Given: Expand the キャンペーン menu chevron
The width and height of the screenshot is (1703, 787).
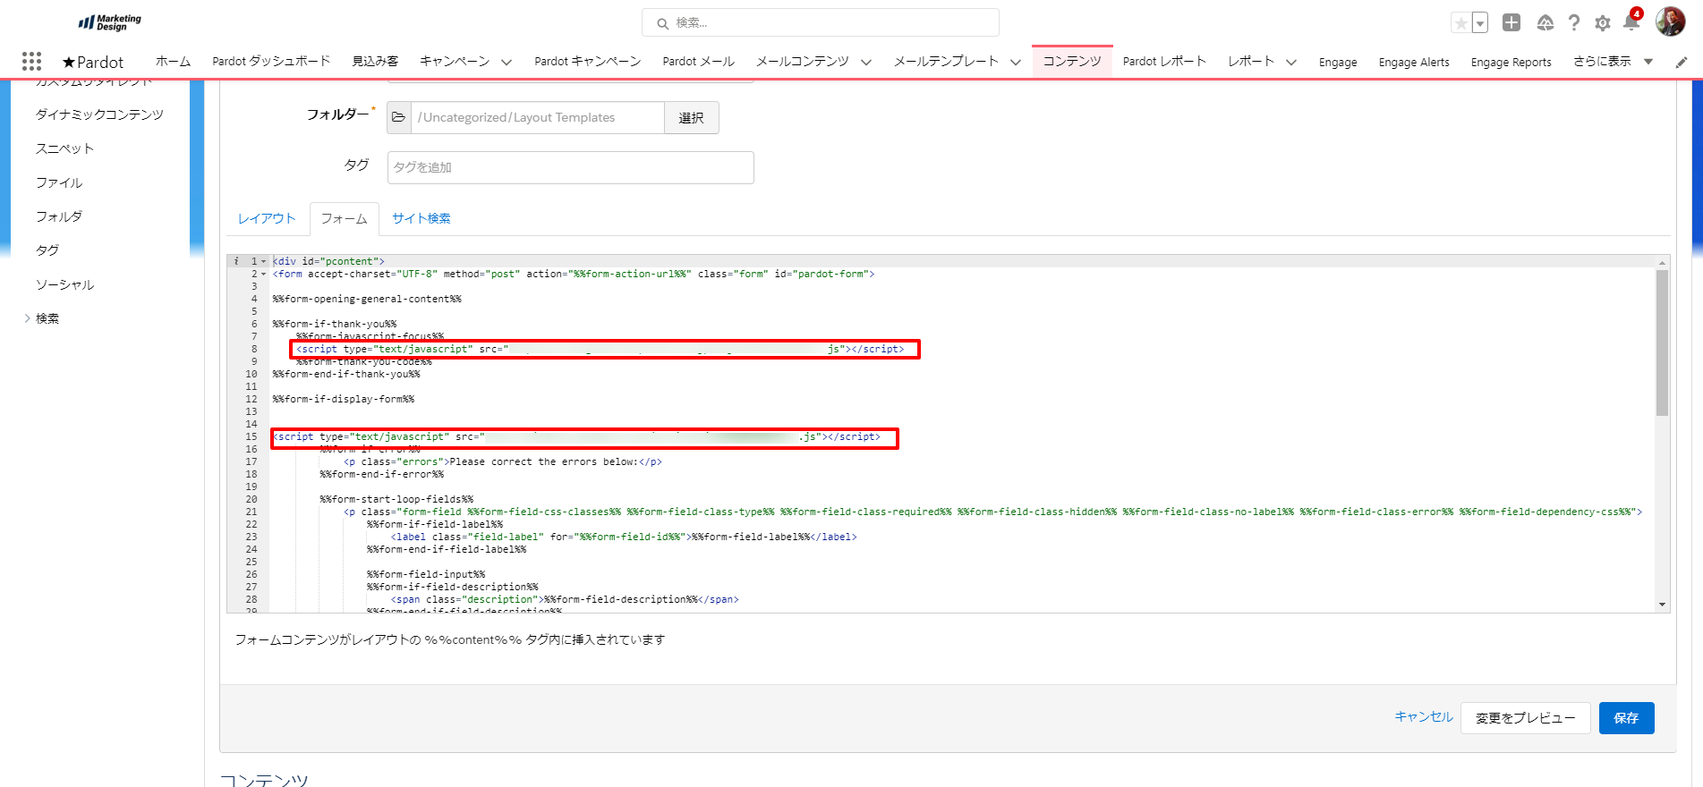Looking at the screenshot, I should point(507,63).
